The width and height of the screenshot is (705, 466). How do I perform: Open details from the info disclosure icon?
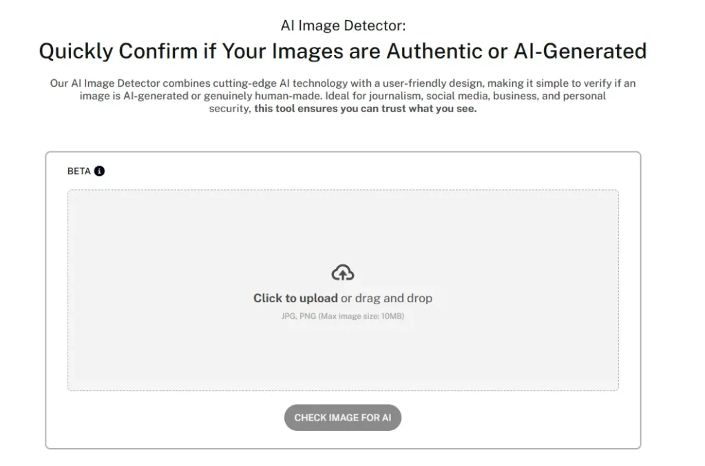click(x=99, y=170)
